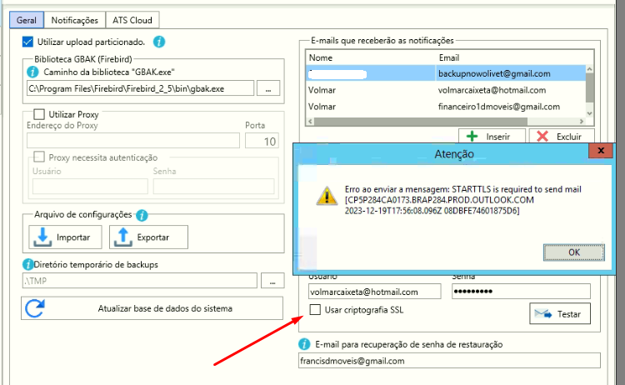625x385 pixels.
Task: Click info icon beside Utilizar upload particionado
Action: click(159, 42)
